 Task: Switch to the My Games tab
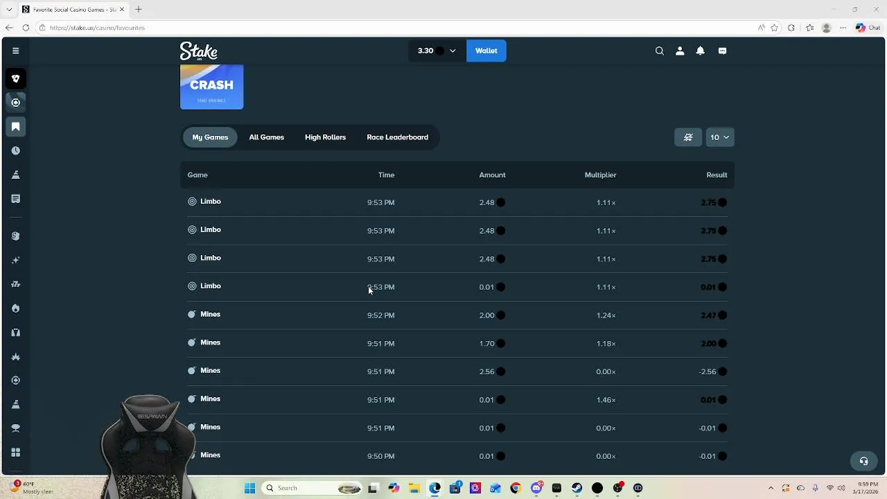click(x=210, y=137)
